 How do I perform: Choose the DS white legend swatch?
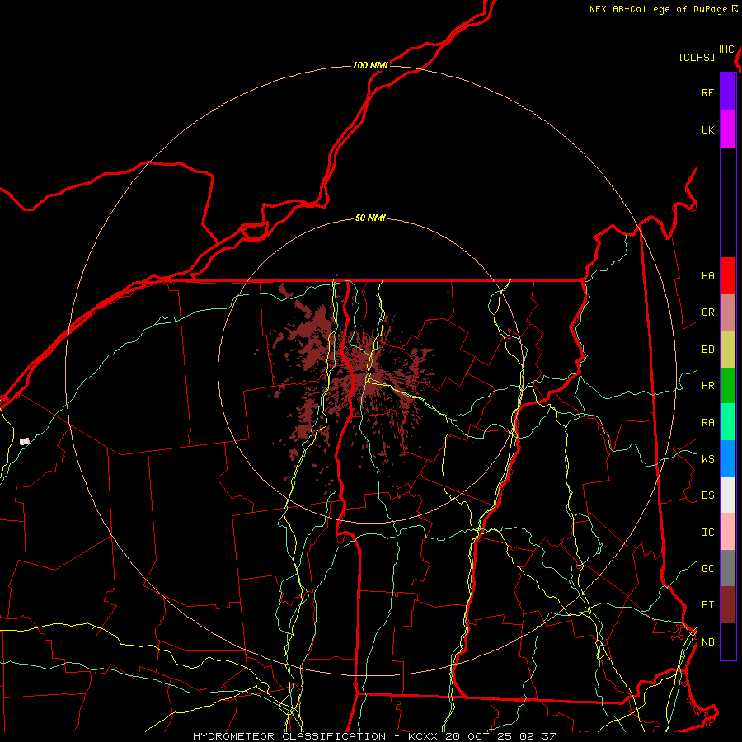pos(728,495)
